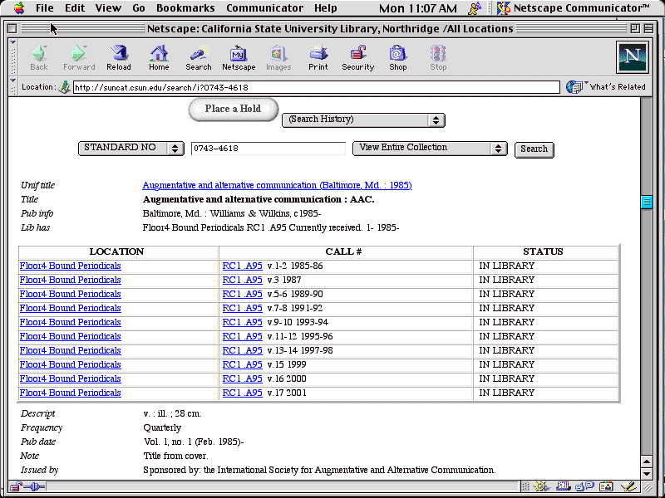Open the Edit menu
The height and width of the screenshot is (498, 665).
coord(75,7)
